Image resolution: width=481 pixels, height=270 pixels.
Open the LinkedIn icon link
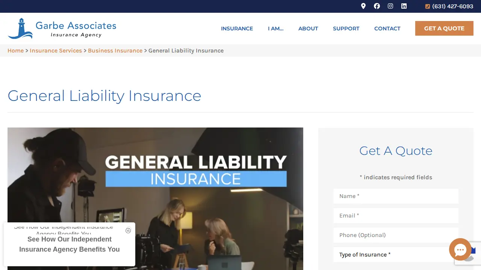(404, 6)
